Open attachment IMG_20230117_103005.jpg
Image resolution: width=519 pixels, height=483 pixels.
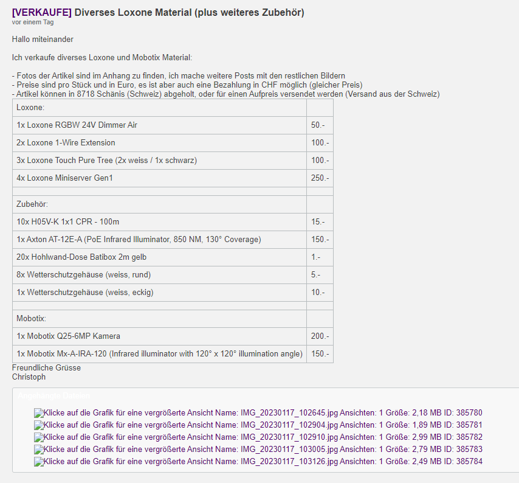point(258,449)
